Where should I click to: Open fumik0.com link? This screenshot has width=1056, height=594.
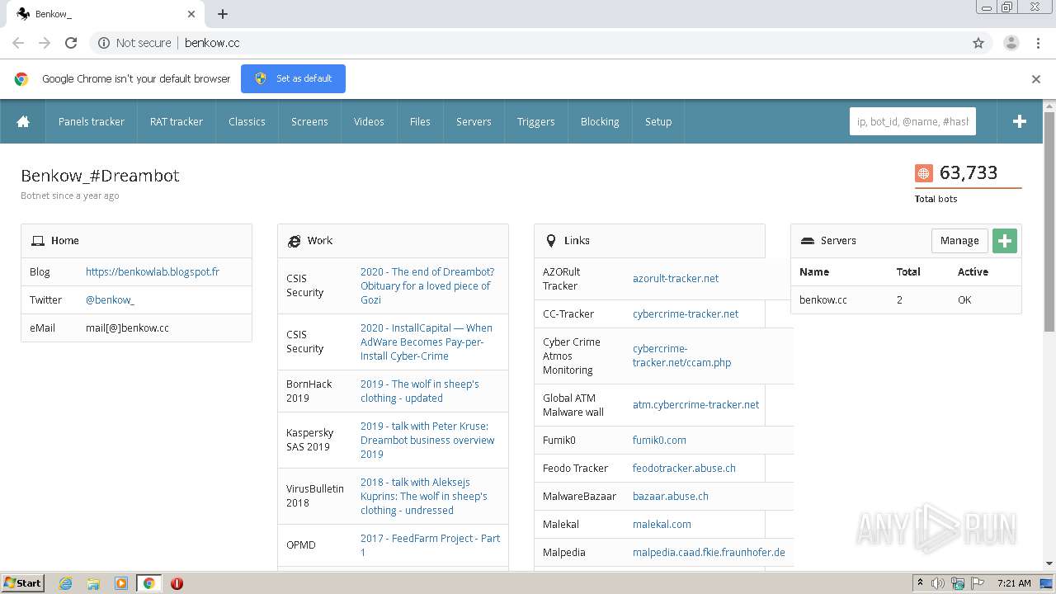click(659, 440)
